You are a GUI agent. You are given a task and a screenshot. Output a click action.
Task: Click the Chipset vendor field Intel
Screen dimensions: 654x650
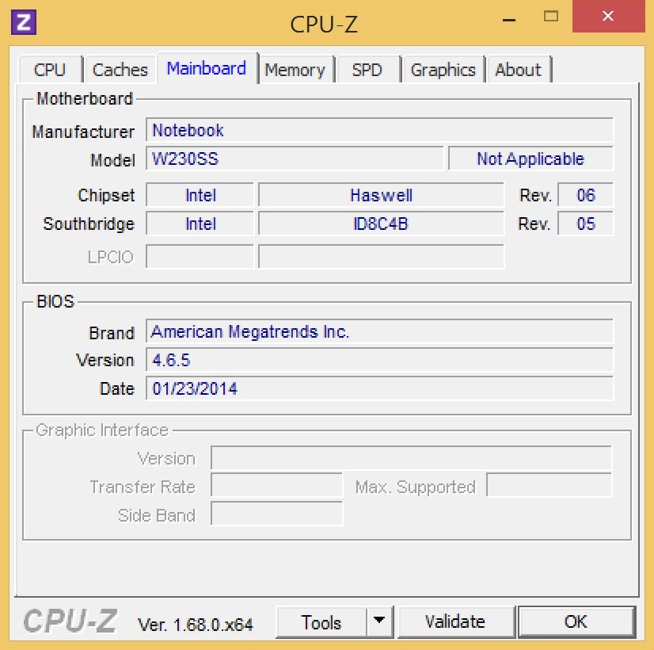click(x=200, y=195)
